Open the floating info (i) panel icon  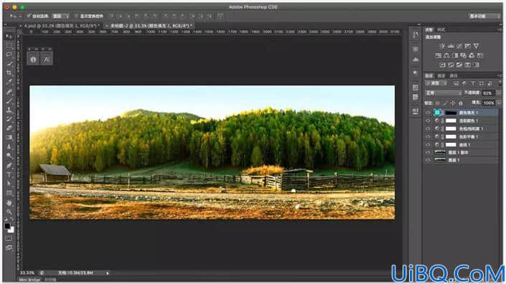33,60
